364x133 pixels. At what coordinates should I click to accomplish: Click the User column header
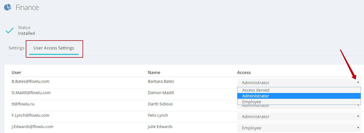click(x=16, y=73)
